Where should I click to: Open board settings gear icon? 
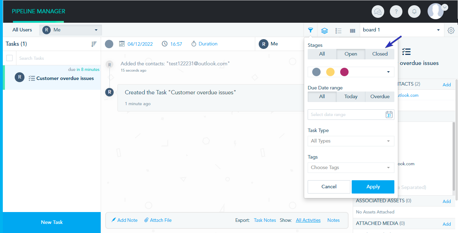(x=451, y=30)
